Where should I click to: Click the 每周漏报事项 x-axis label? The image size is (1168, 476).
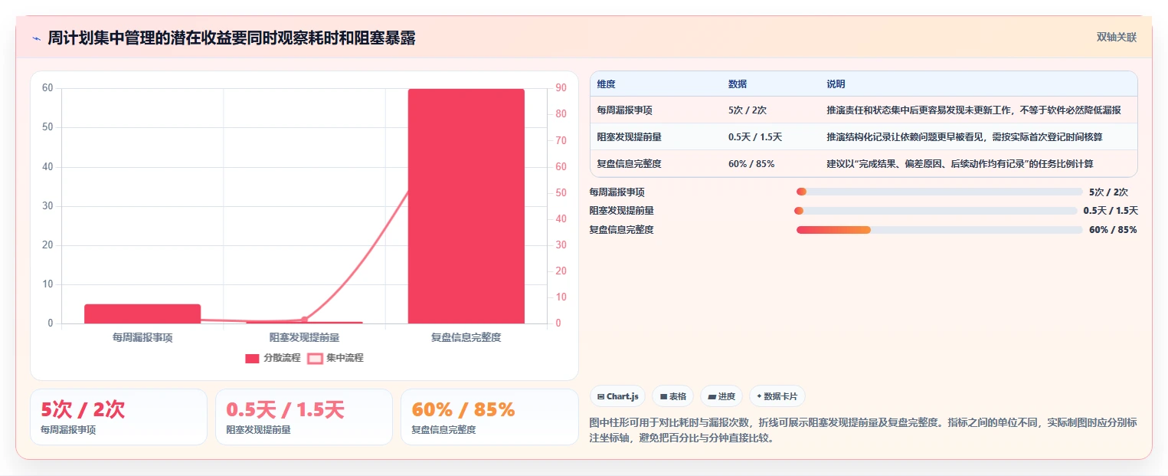tap(142, 337)
